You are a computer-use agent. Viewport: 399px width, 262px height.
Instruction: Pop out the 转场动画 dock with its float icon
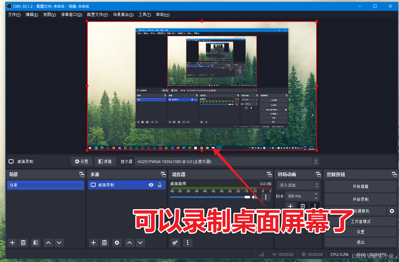point(318,174)
